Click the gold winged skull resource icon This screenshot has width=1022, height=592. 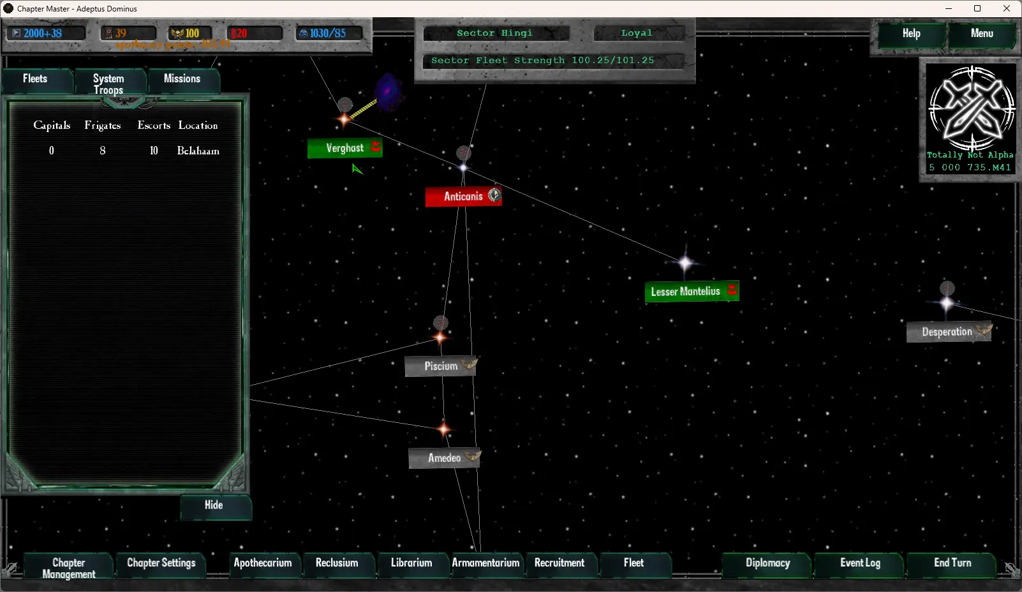point(177,33)
